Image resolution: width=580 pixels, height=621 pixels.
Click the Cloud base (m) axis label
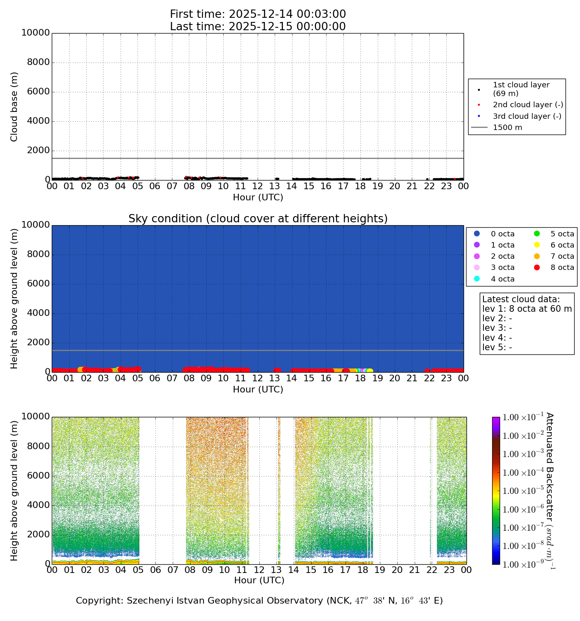tap(15, 107)
